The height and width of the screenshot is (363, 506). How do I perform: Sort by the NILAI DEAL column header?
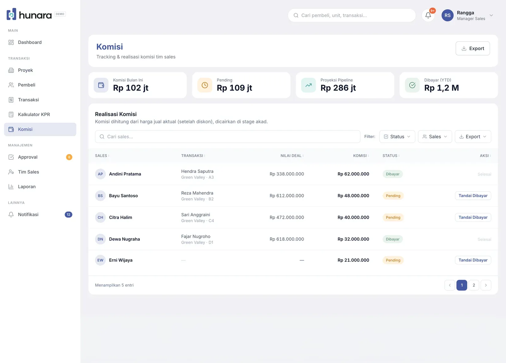pos(292,156)
